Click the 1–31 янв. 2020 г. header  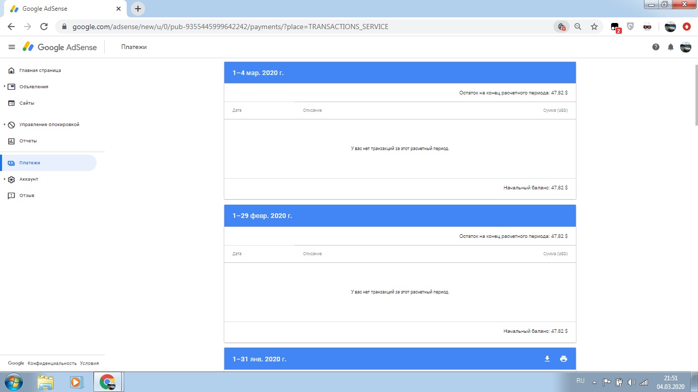(x=400, y=359)
